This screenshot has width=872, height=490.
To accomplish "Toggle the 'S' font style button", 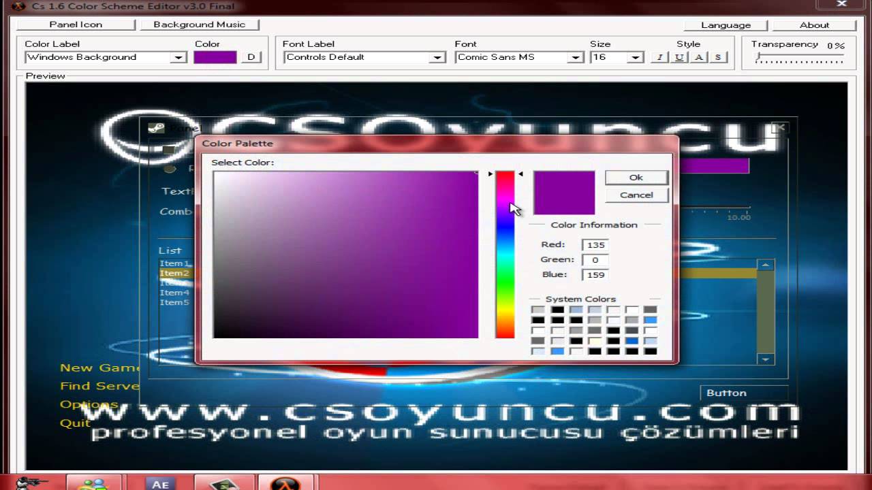I will (x=717, y=57).
